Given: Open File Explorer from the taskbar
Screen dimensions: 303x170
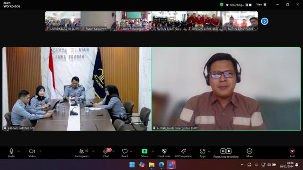Looking at the screenshot, I should (x=151, y=165).
